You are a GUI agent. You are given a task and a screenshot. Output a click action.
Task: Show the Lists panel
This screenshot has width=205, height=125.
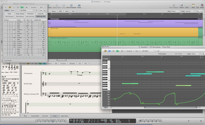(x=197, y=5)
